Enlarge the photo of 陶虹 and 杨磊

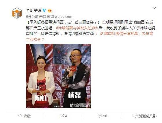[x=58, y=76]
